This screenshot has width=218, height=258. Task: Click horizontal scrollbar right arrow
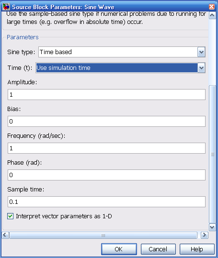(204, 235)
